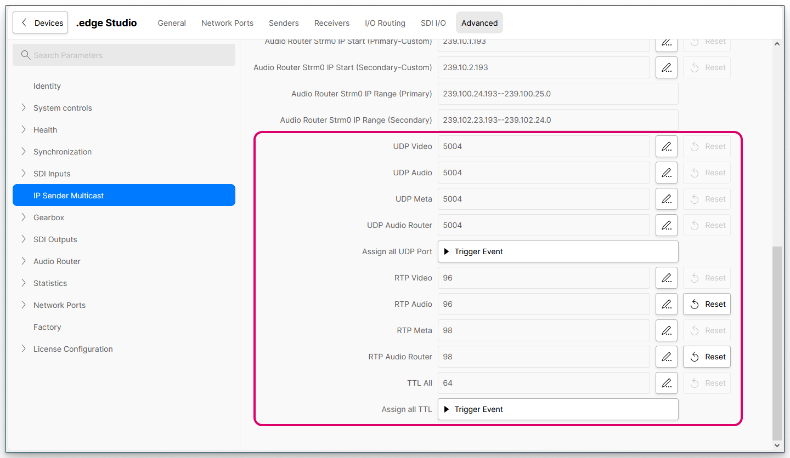The image size is (790, 458).
Task: Edit RTP Meta using its pencil icon
Action: tap(666, 330)
